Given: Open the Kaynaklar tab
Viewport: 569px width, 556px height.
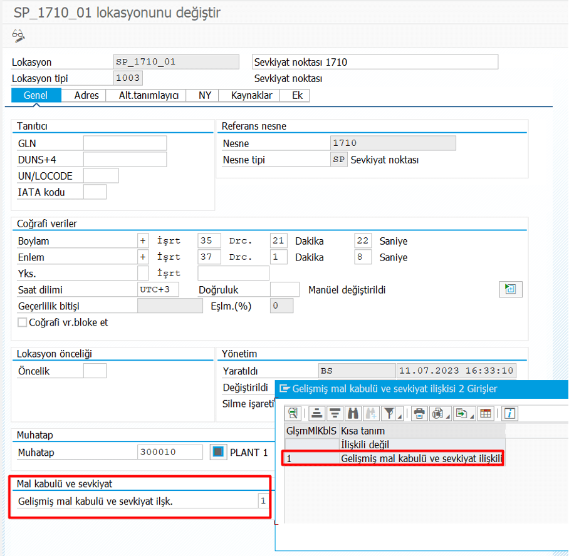Looking at the screenshot, I should (x=251, y=95).
